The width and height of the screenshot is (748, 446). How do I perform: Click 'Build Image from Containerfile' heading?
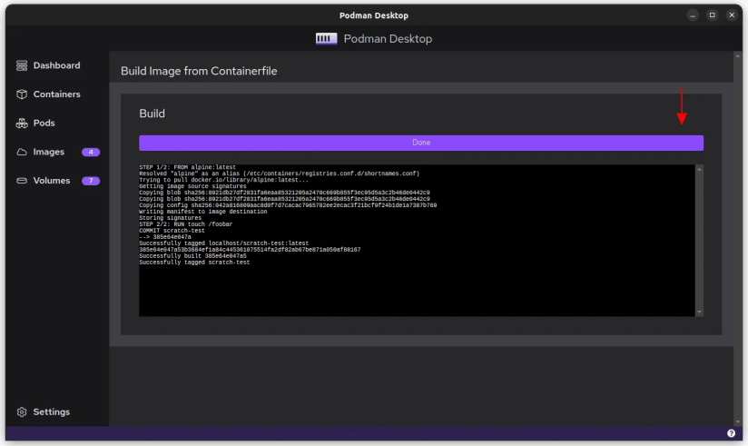[x=199, y=71]
